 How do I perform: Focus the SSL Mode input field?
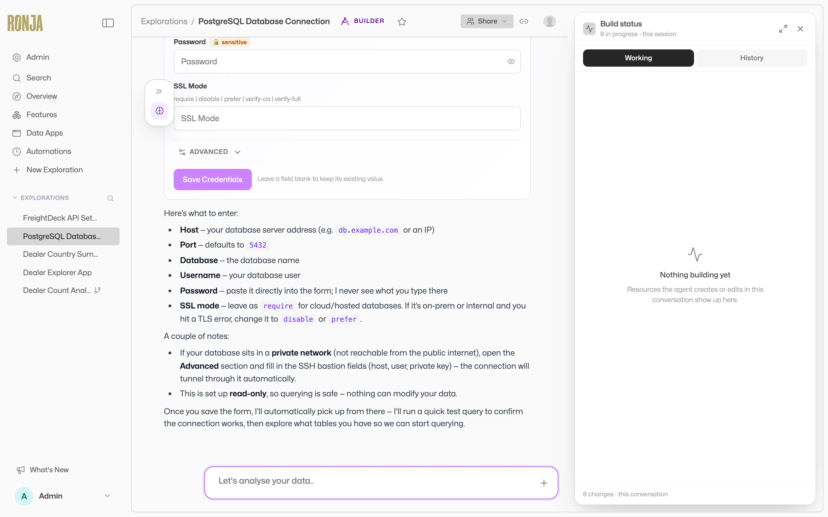(x=347, y=118)
